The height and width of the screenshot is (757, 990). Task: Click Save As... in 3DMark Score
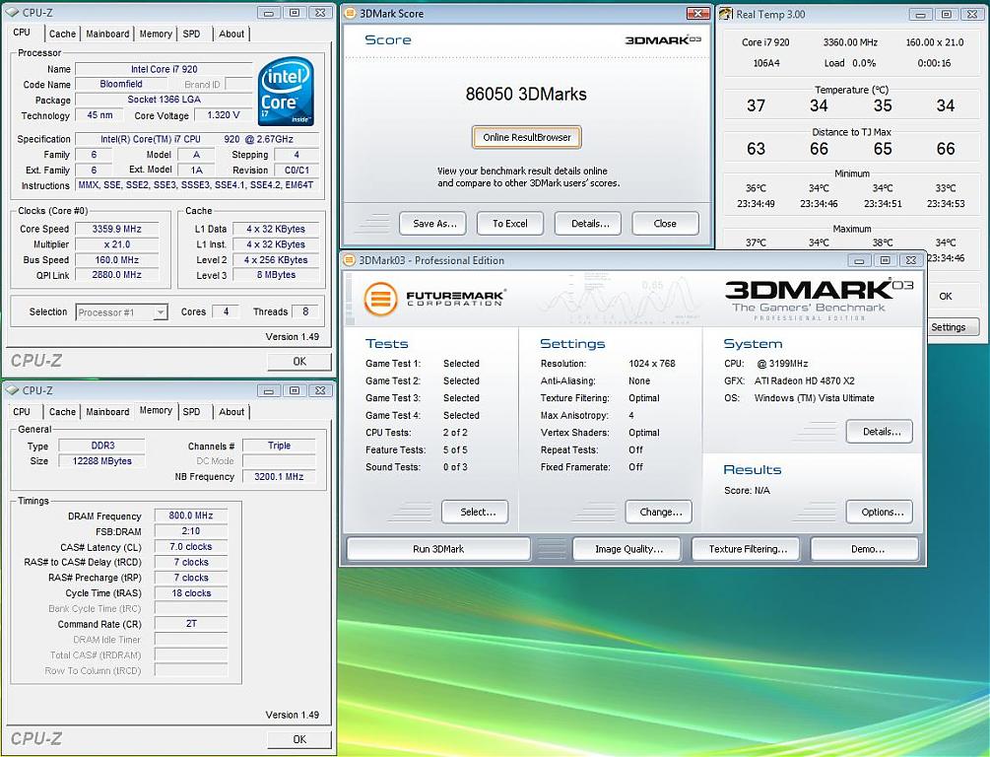tap(434, 223)
